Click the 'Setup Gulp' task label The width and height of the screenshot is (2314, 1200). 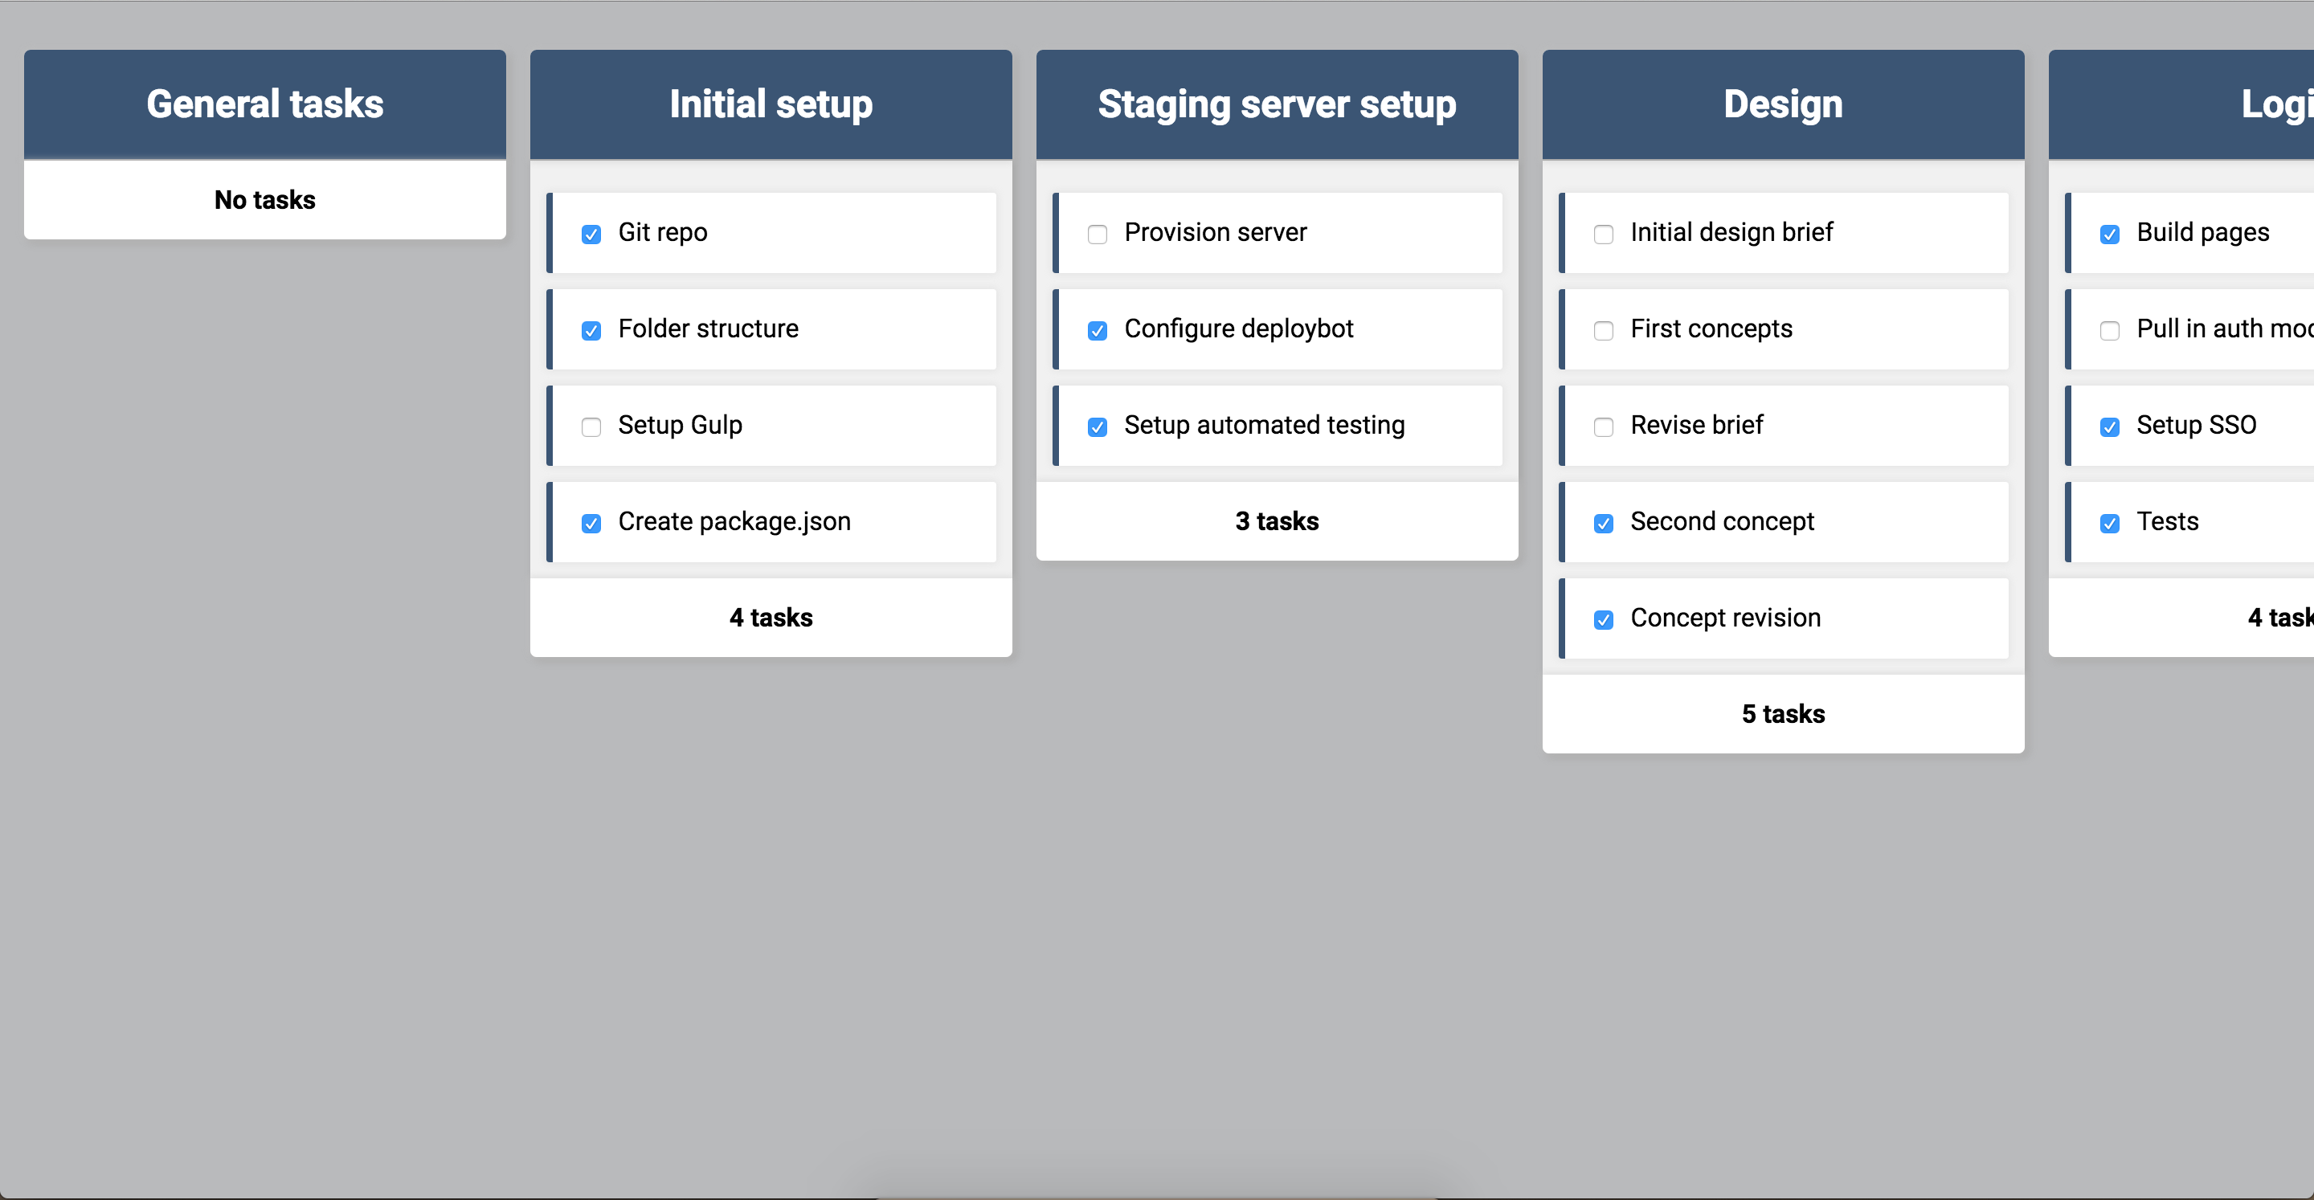tap(680, 426)
